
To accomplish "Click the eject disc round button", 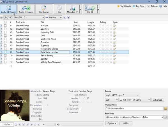I will tap(65, 17).
